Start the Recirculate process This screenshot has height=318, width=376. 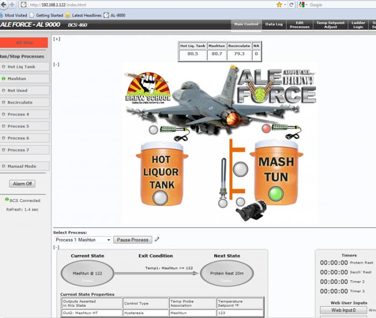point(25,103)
